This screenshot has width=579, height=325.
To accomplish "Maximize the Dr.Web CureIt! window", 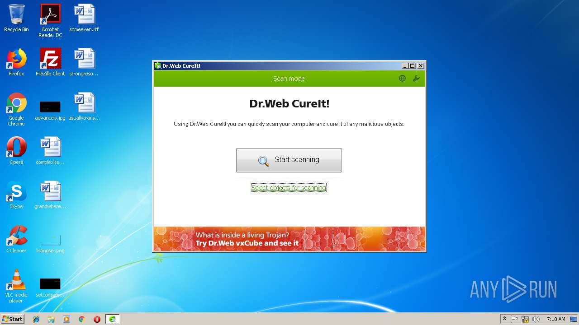I will [x=412, y=65].
